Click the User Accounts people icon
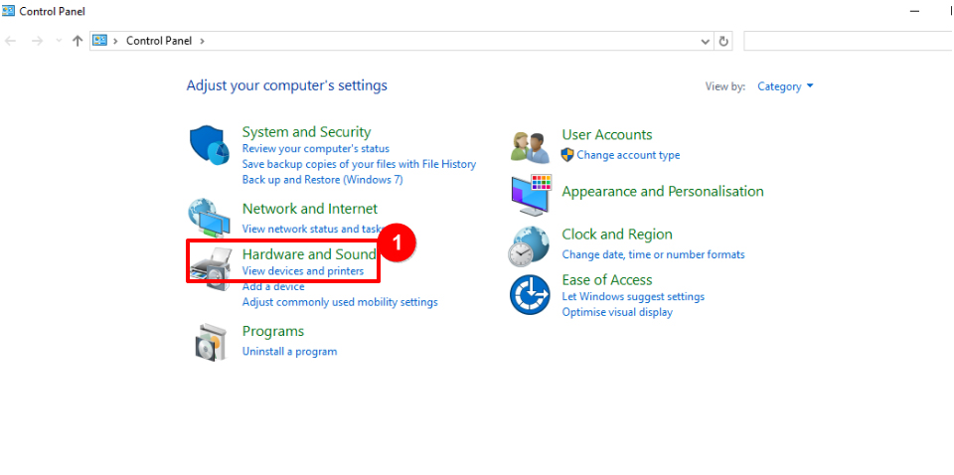The image size is (954, 475). [x=530, y=146]
